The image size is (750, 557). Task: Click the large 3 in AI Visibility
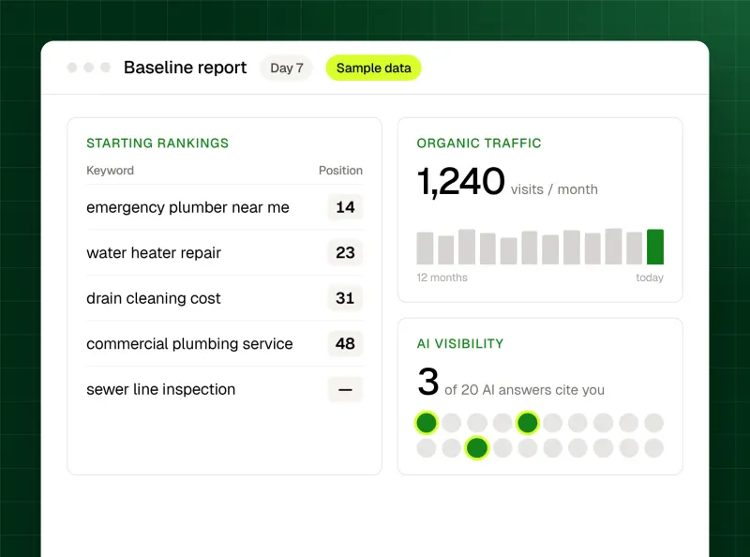point(427,382)
